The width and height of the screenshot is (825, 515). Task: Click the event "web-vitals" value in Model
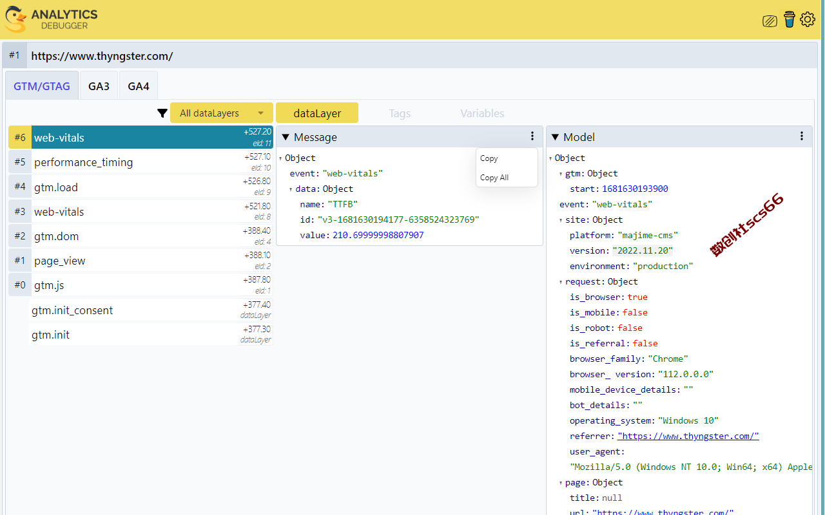pos(622,204)
